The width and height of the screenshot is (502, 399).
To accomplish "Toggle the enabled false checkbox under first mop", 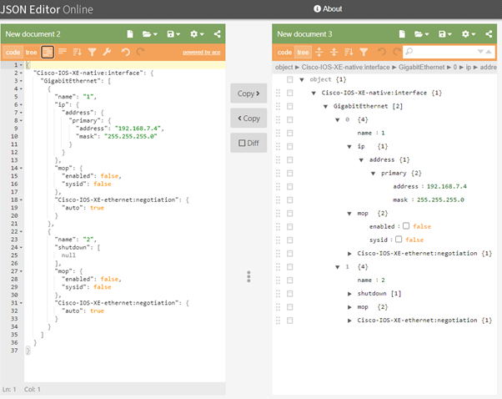I will coord(406,226).
